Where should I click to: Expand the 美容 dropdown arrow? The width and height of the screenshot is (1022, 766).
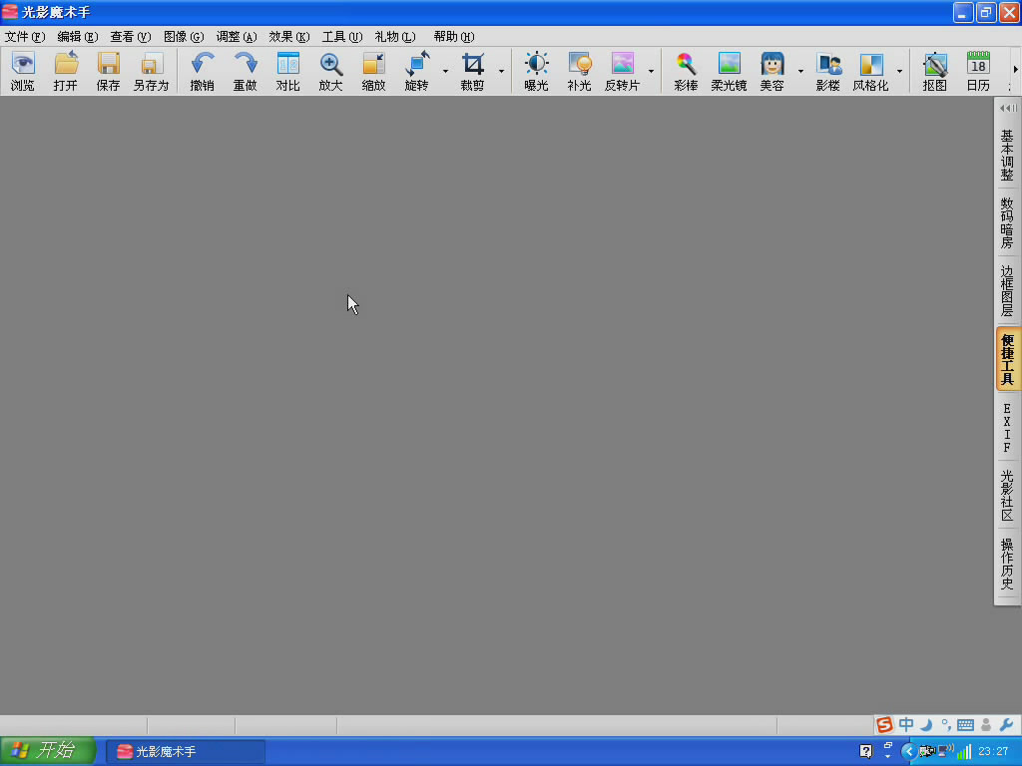click(x=800, y=71)
